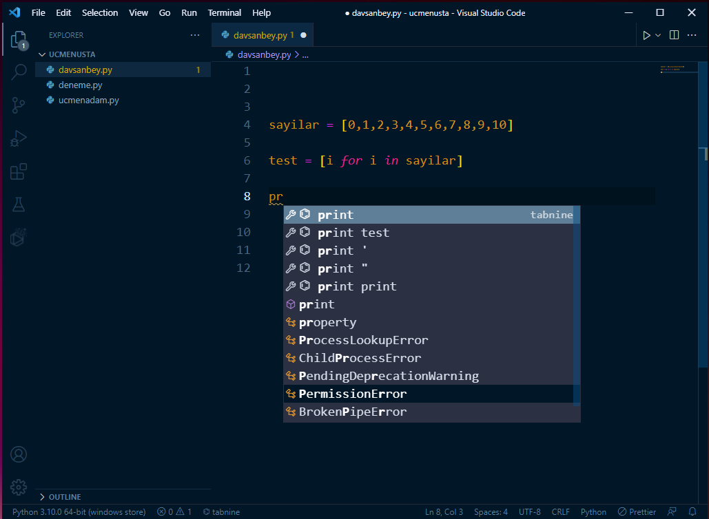This screenshot has width=709, height=519.
Task: Open deneme.py in file explorer
Action: (123, 85)
